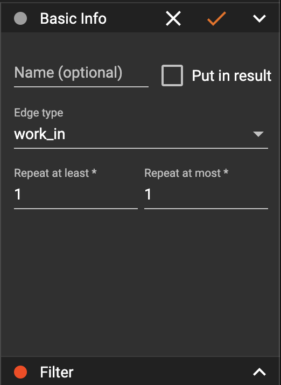Click the underline of the Edge type combo box
281x385 pixels.
[141, 148]
